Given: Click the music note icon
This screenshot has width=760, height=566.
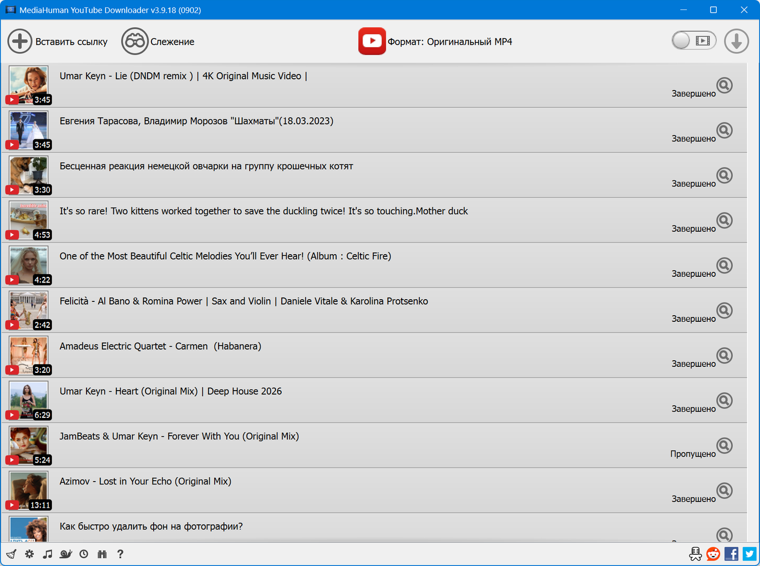Looking at the screenshot, I should 48,554.
